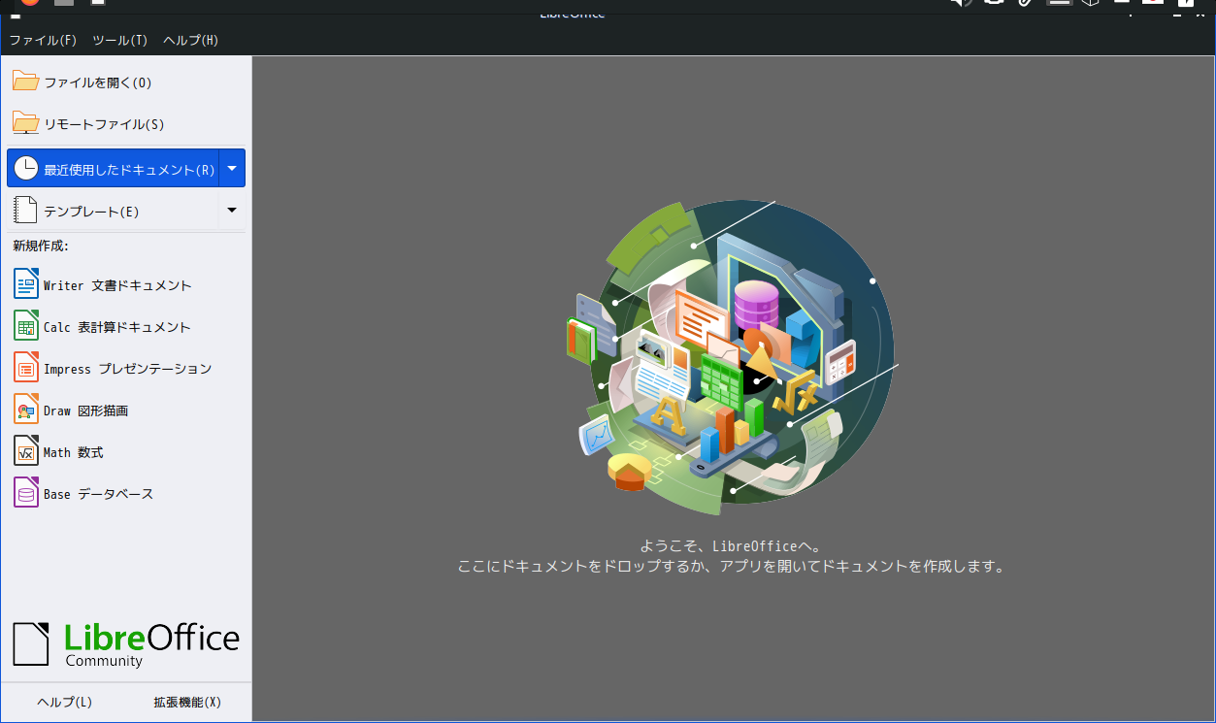The height and width of the screenshot is (723, 1216).
Task: Open リモートファイル(S) remote files
Action: (x=126, y=124)
